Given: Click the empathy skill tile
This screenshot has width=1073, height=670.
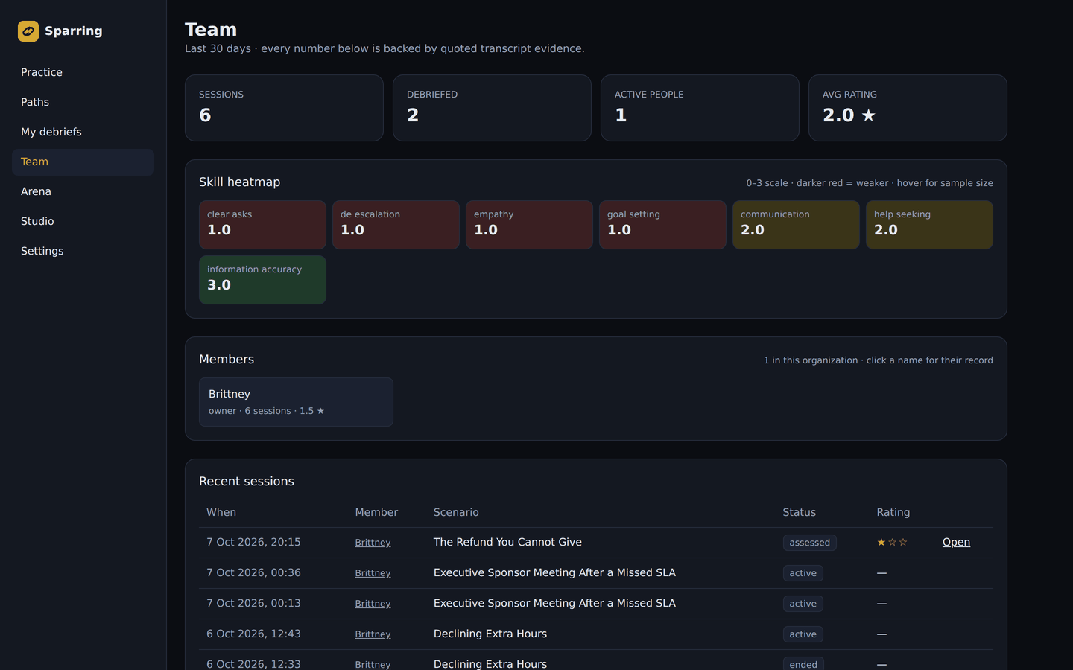Looking at the screenshot, I should (529, 225).
